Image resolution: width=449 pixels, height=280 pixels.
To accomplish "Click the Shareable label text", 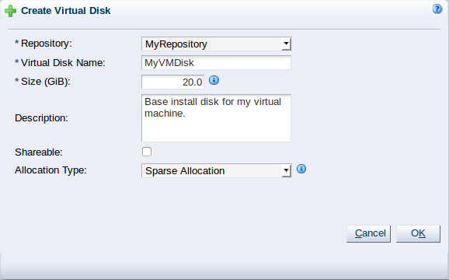I will [x=39, y=152].
